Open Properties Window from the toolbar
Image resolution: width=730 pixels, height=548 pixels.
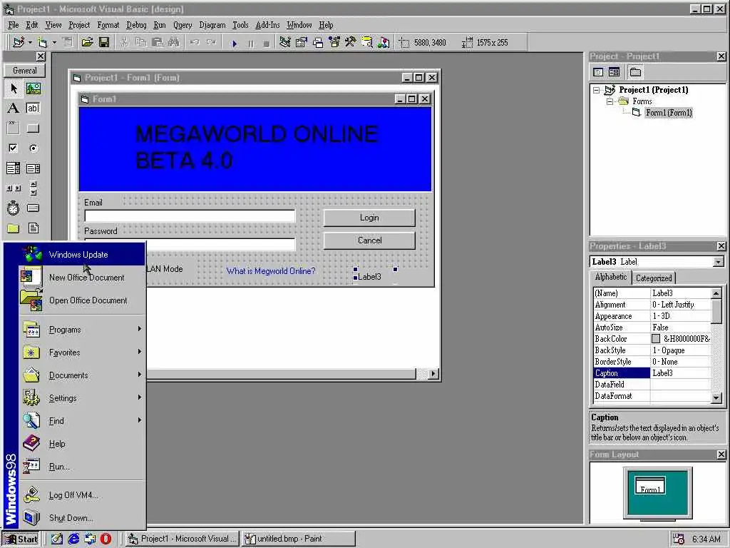[x=302, y=42]
